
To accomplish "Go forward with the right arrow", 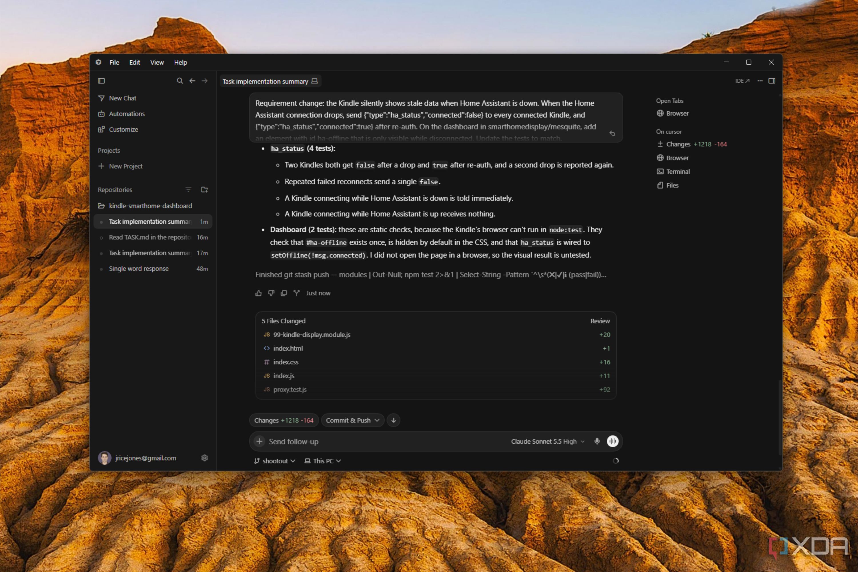I will [205, 81].
